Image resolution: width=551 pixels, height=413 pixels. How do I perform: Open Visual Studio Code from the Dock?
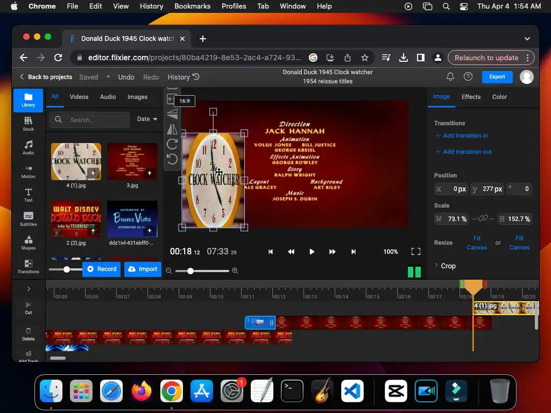[352, 391]
